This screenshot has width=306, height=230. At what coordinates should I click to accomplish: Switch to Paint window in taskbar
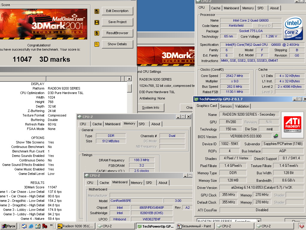tap(195, 226)
